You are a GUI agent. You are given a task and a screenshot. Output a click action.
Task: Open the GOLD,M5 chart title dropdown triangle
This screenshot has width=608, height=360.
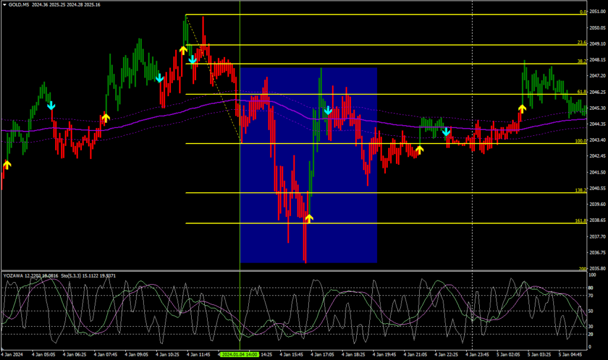pos(4,5)
